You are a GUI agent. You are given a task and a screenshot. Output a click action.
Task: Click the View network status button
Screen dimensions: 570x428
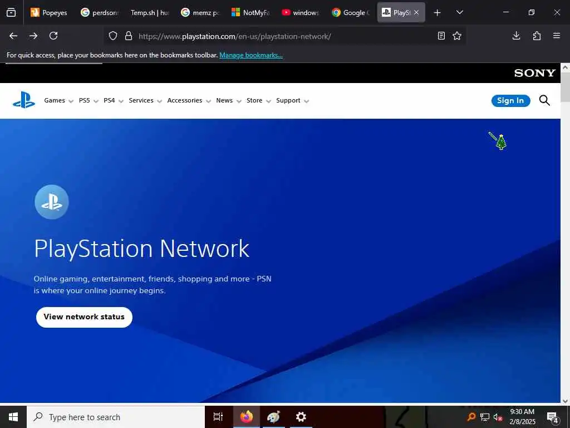85,317
